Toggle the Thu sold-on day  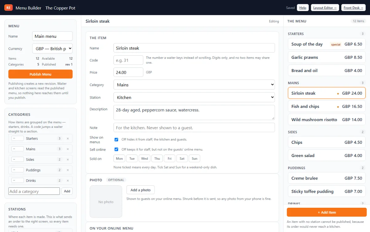click(157, 159)
